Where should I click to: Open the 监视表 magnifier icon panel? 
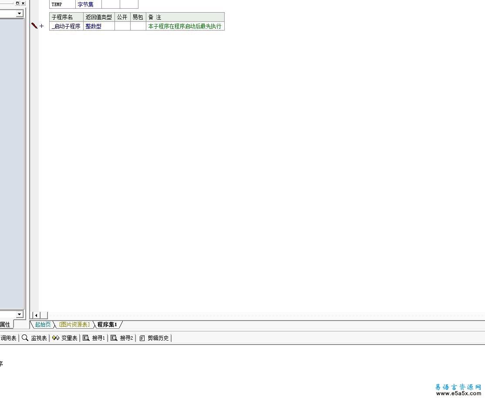[x=25, y=338]
